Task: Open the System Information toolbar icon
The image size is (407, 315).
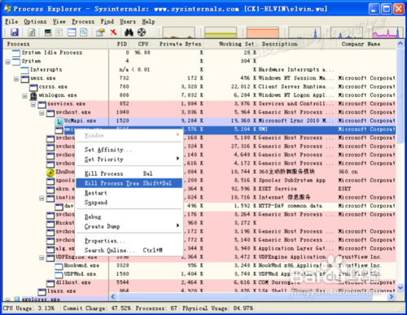Action: click(x=48, y=33)
